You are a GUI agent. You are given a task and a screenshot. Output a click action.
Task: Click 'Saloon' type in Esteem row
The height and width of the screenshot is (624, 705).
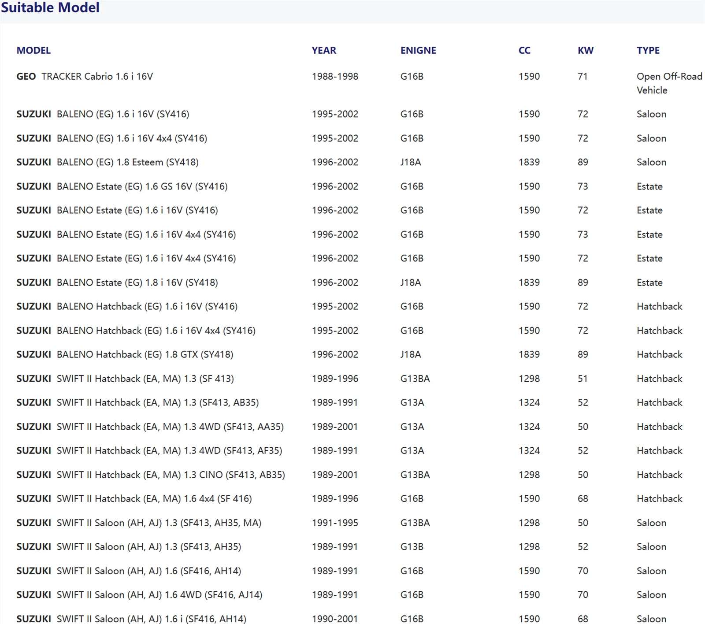651,162
